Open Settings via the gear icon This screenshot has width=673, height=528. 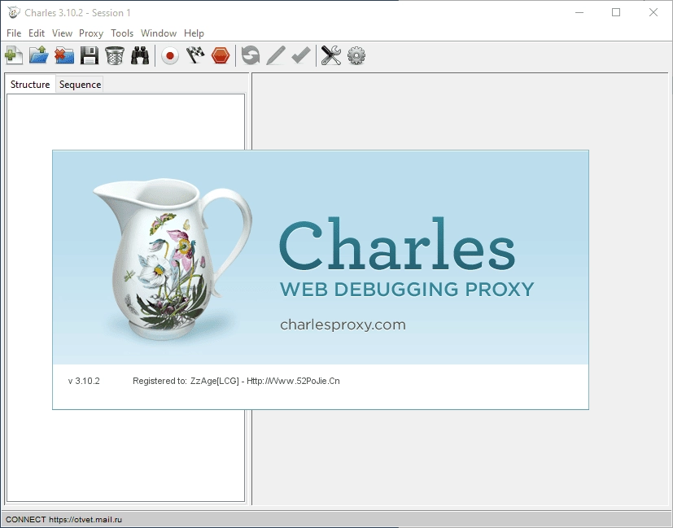click(356, 55)
